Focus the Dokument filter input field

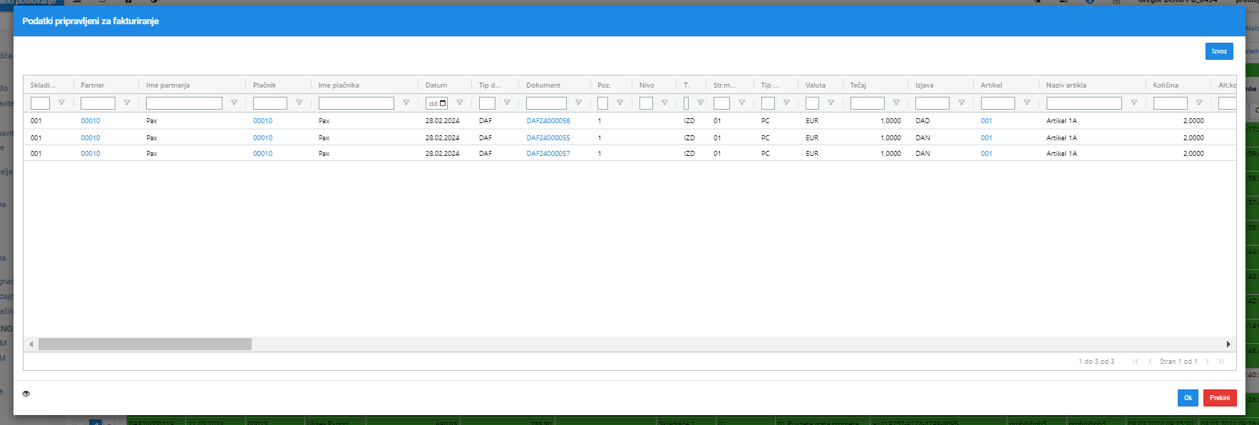(x=546, y=103)
